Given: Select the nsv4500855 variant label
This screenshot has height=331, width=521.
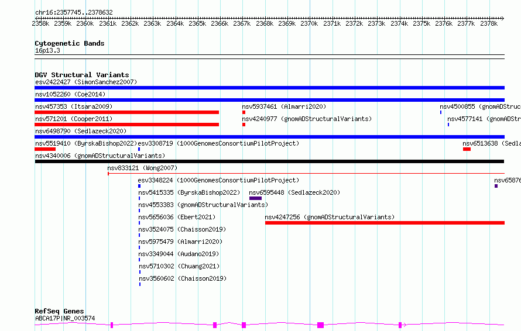Looking at the screenshot, I should (x=480, y=106).
